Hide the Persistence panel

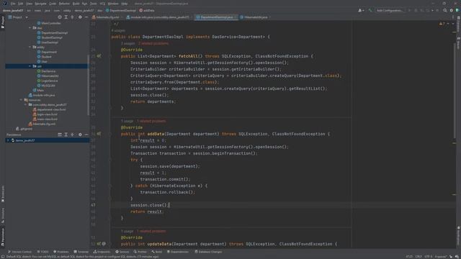(86, 135)
